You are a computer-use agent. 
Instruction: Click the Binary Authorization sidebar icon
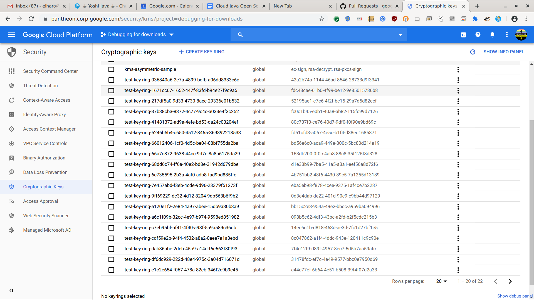11,158
